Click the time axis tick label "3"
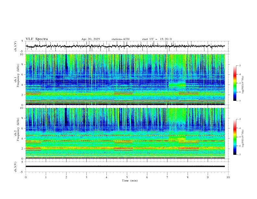The image size is (257, 199). tap(86, 177)
